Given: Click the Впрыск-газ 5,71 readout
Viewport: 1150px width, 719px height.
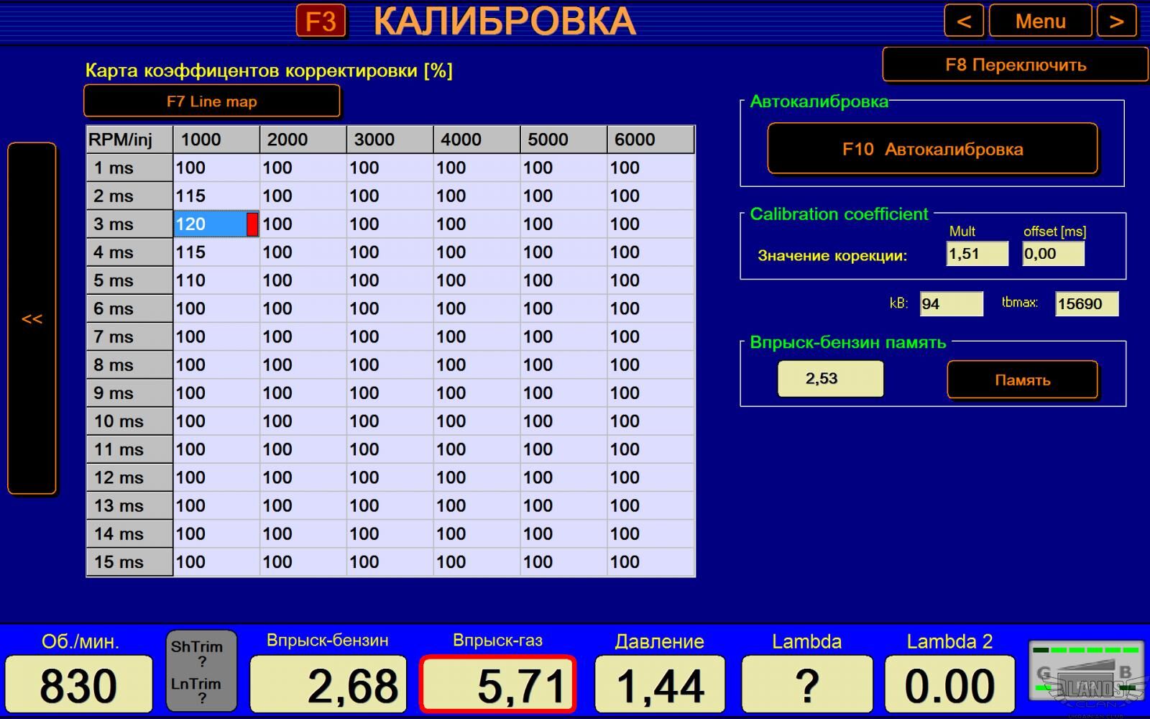Looking at the screenshot, I should pos(497,684).
